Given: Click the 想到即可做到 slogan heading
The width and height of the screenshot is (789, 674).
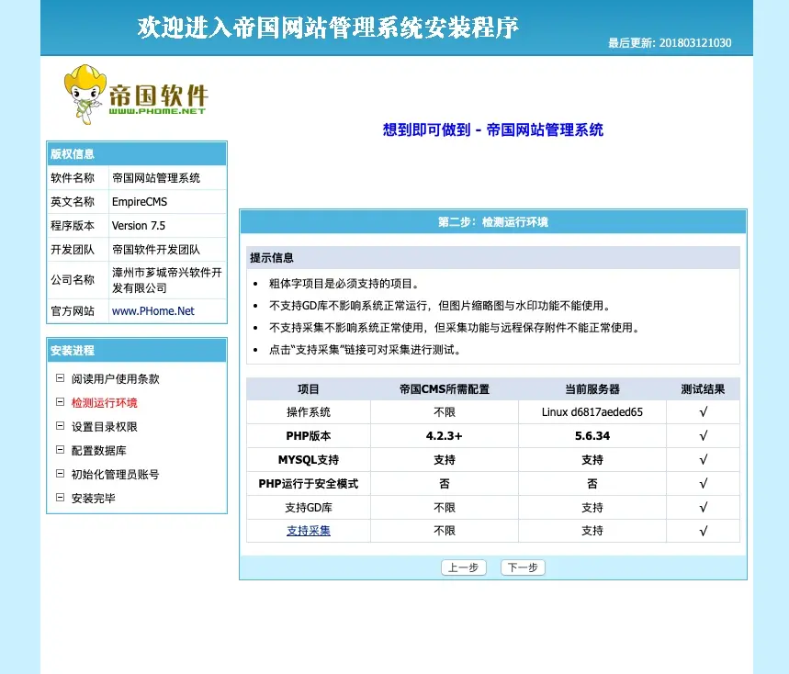Looking at the screenshot, I should pyautogui.click(x=493, y=129).
